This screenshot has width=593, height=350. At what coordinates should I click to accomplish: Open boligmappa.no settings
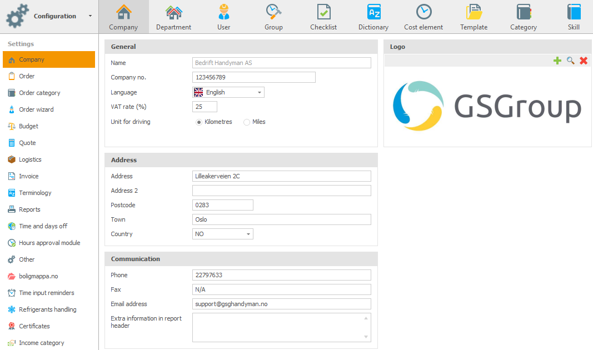coord(49,276)
